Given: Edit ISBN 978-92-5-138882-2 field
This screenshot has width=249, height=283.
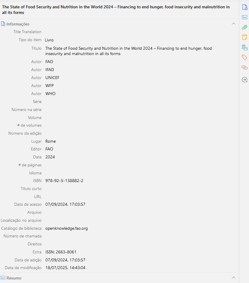Looking at the screenshot, I should (x=64, y=181).
